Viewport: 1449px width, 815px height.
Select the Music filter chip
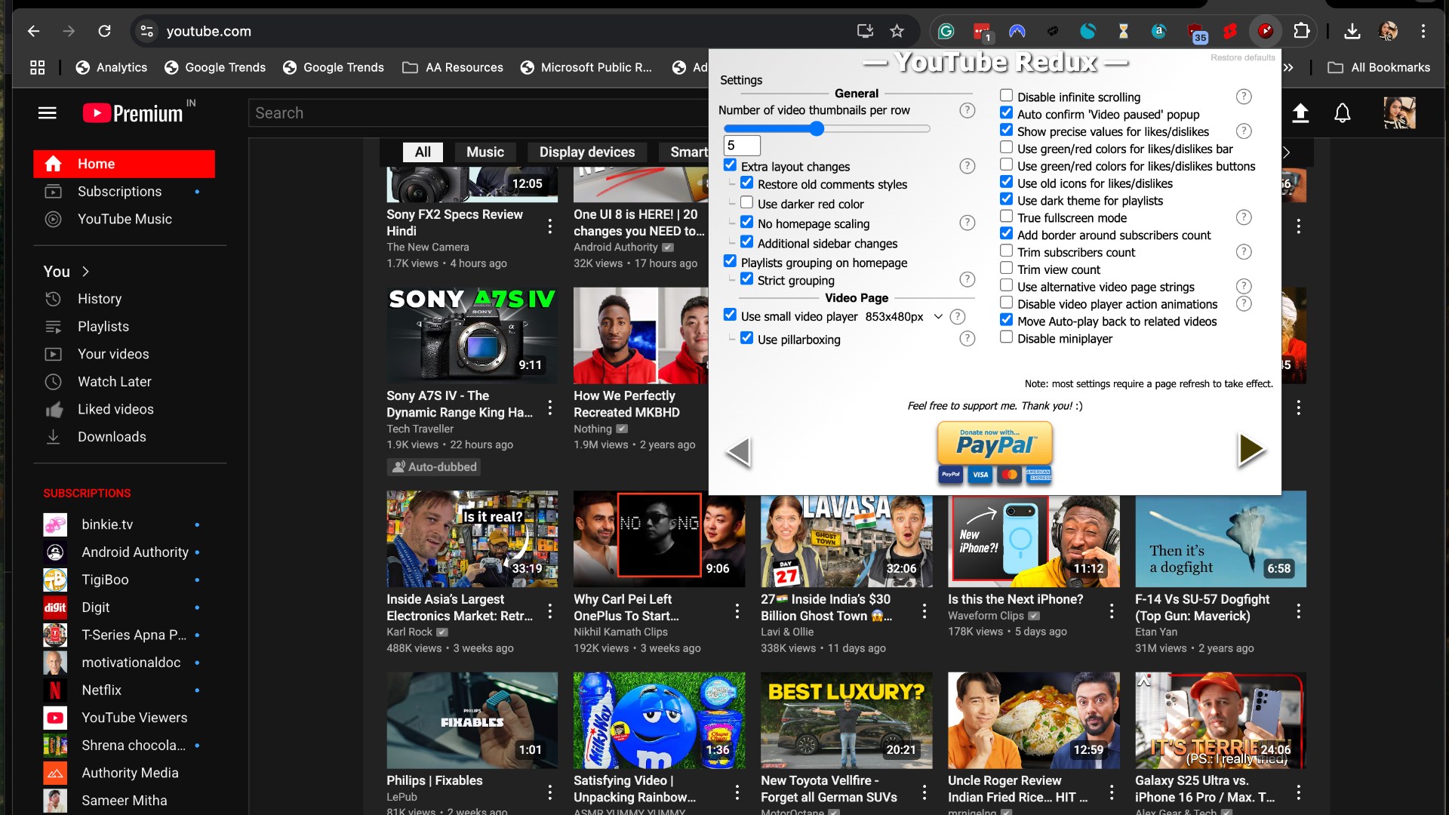pos(485,152)
